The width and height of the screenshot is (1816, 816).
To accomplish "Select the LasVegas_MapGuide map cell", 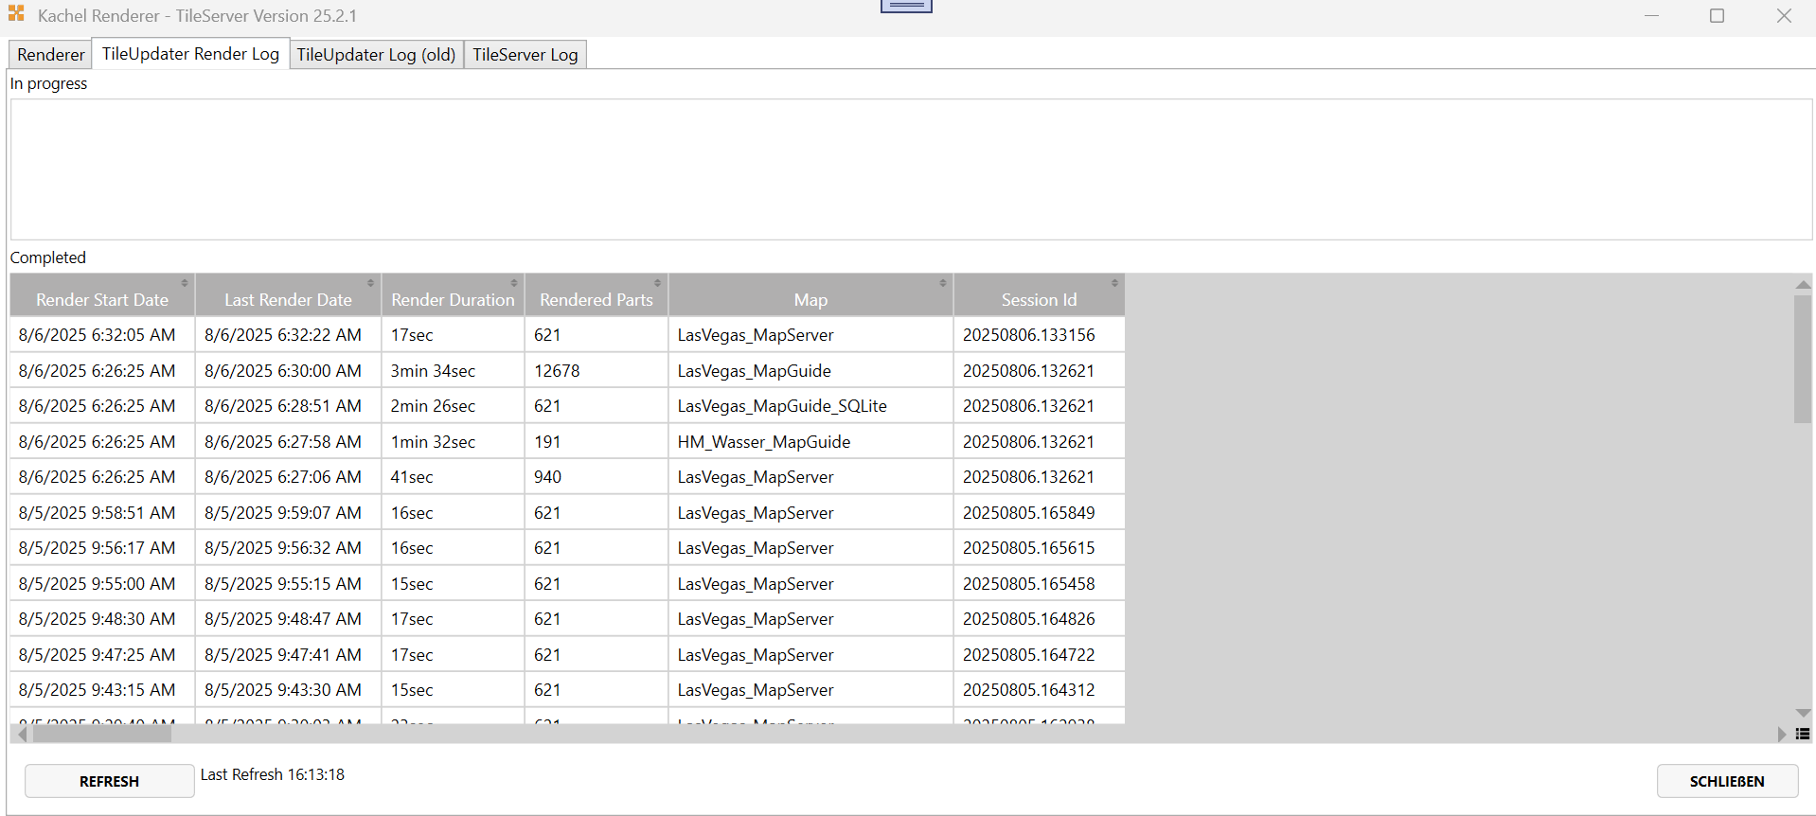I will coord(810,371).
